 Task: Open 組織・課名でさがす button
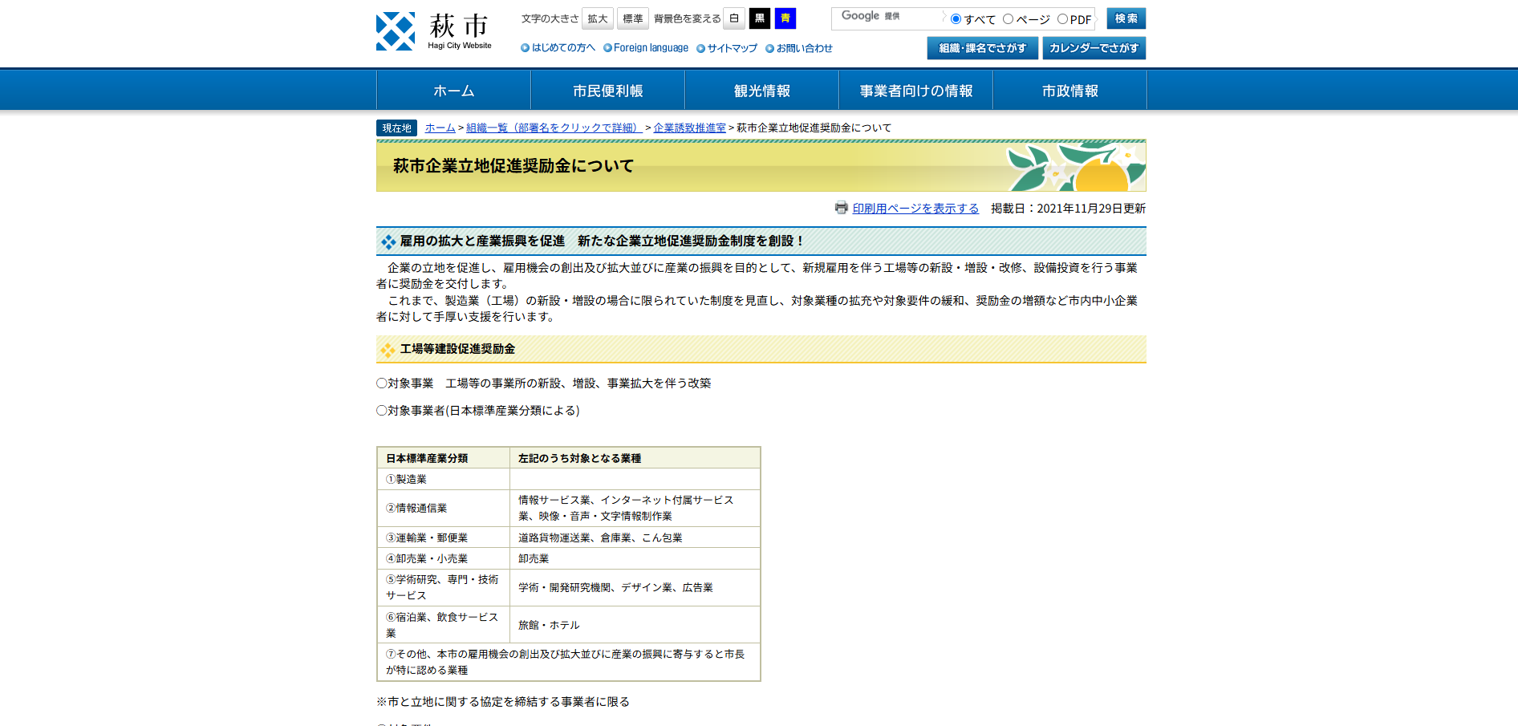(x=983, y=48)
